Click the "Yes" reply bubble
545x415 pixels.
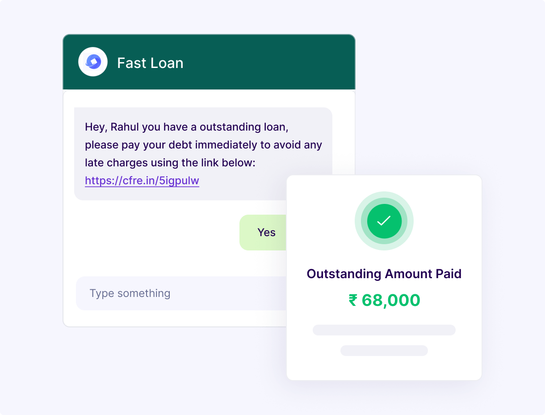(x=263, y=233)
